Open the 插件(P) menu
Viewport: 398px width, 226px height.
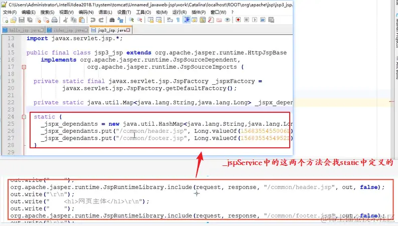pos(198,12)
